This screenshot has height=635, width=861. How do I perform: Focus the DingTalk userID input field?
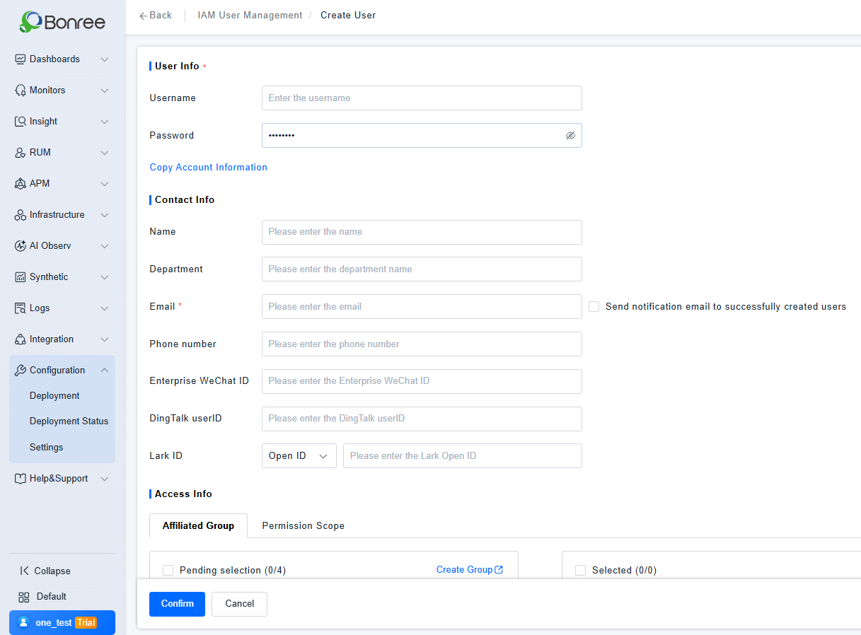pos(422,419)
